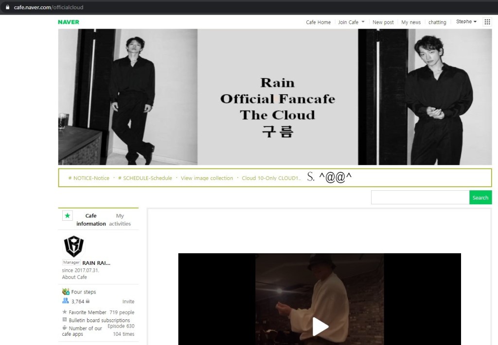Play the video in the post

(x=320, y=326)
